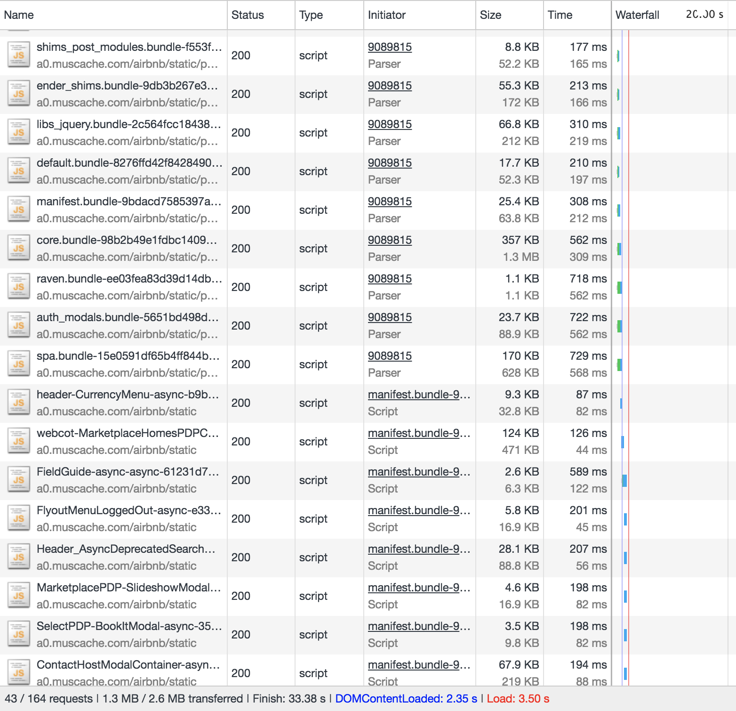Open 9089815 initiator link for raven.bundle
This screenshot has width=736, height=711.
click(390, 279)
